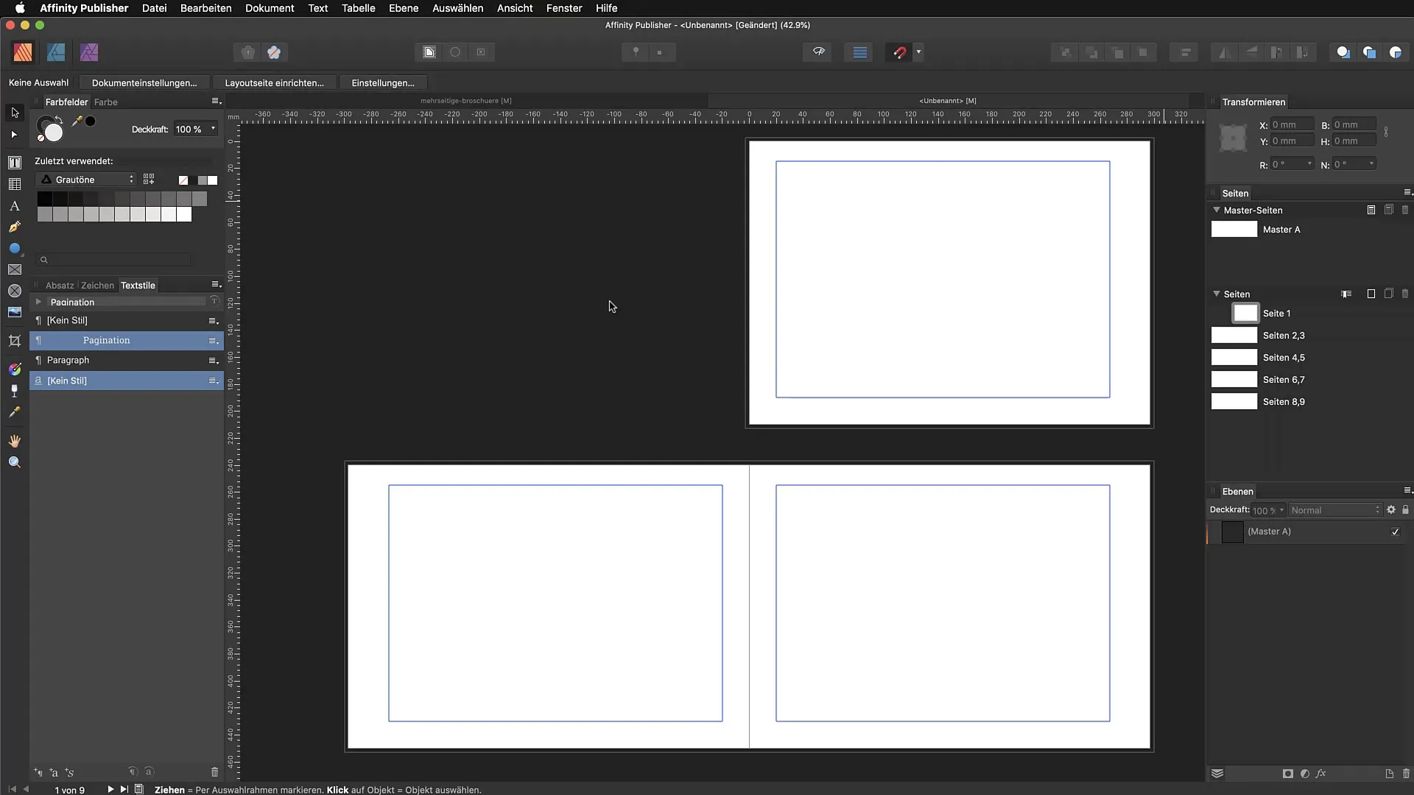Open options menu of Paragraph style
This screenshot has width=1414, height=795.
click(x=214, y=361)
